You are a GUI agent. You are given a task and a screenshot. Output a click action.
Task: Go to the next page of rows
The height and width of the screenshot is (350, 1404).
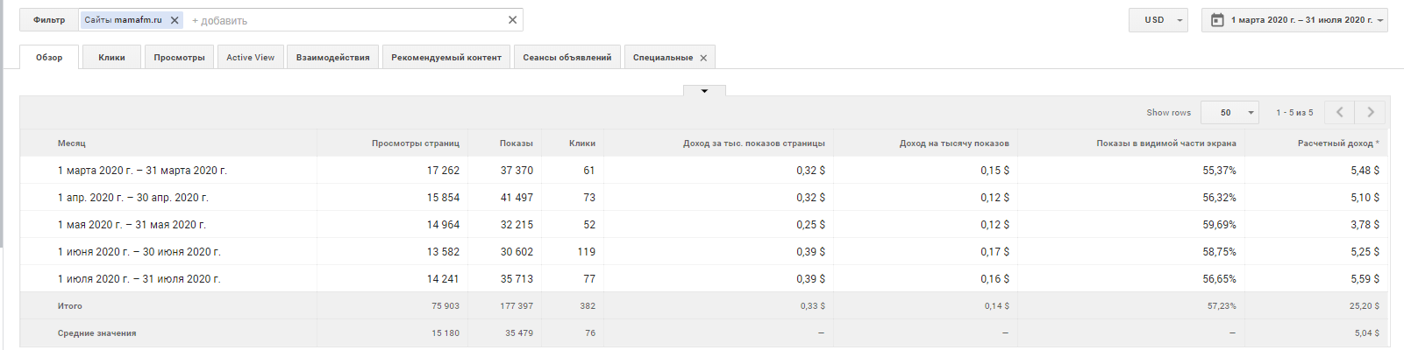pos(1371,112)
